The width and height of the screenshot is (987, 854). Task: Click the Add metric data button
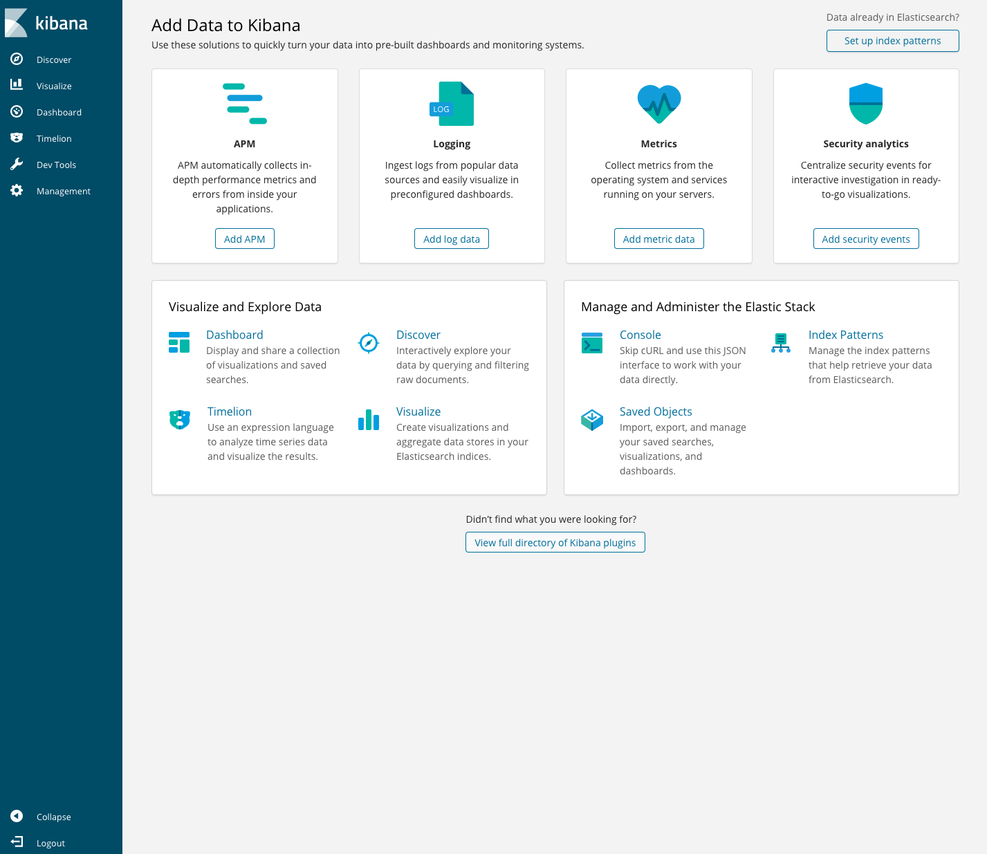click(x=659, y=239)
